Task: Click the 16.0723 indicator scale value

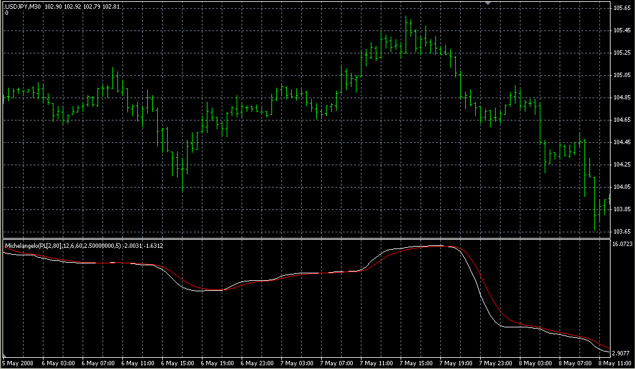Action: (622, 245)
